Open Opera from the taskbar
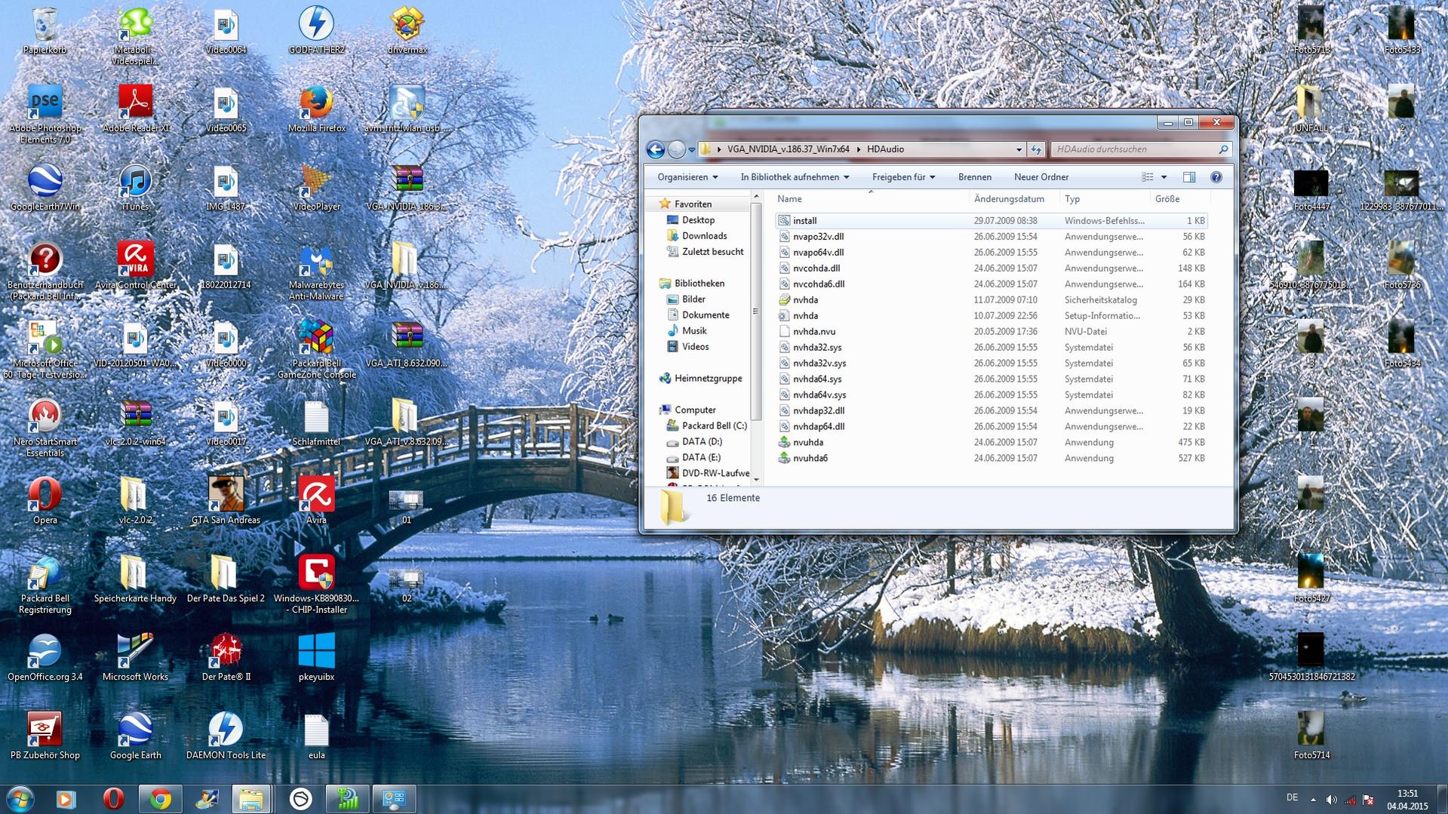 tap(113, 799)
